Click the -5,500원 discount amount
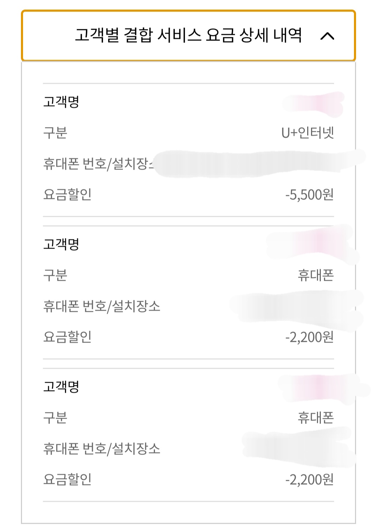The height and width of the screenshot is (528, 377). (x=309, y=195)
